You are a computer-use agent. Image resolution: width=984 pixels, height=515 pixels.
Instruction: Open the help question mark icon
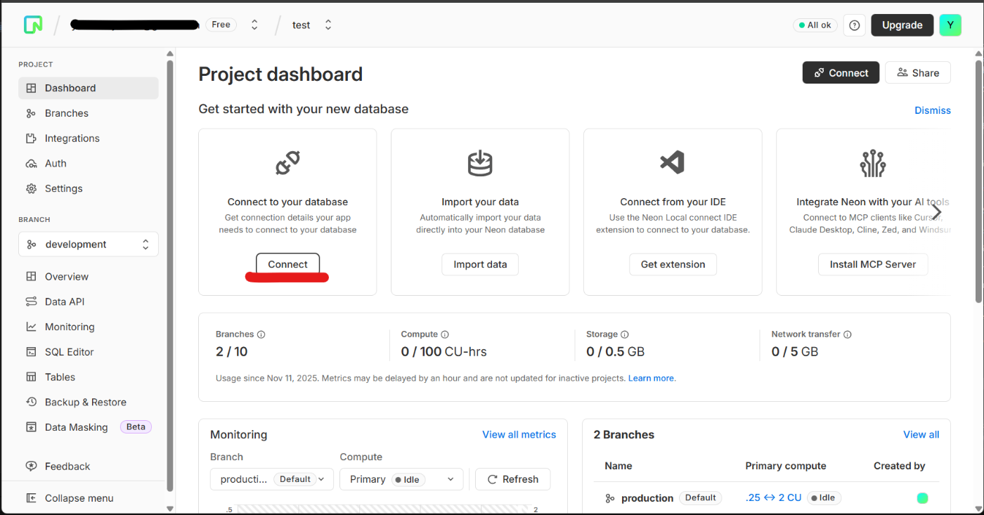854,25
